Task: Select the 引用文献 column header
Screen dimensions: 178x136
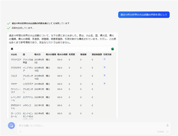Action: point(107,54)
